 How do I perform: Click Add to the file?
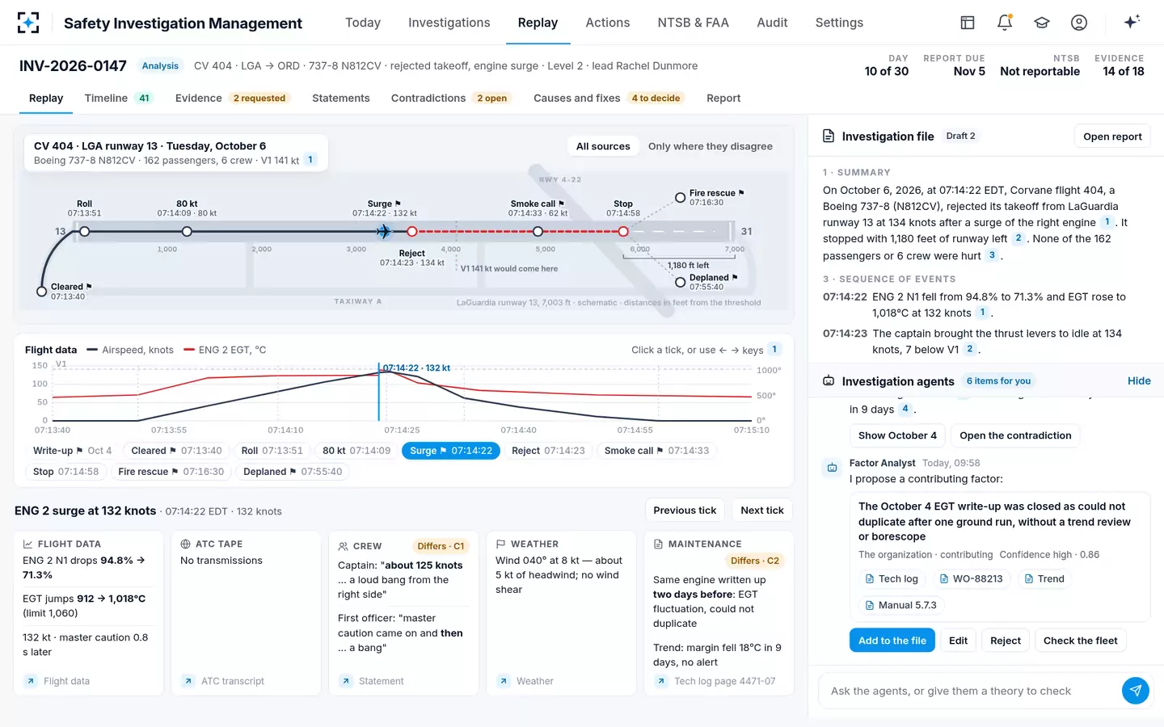(892, 641)
